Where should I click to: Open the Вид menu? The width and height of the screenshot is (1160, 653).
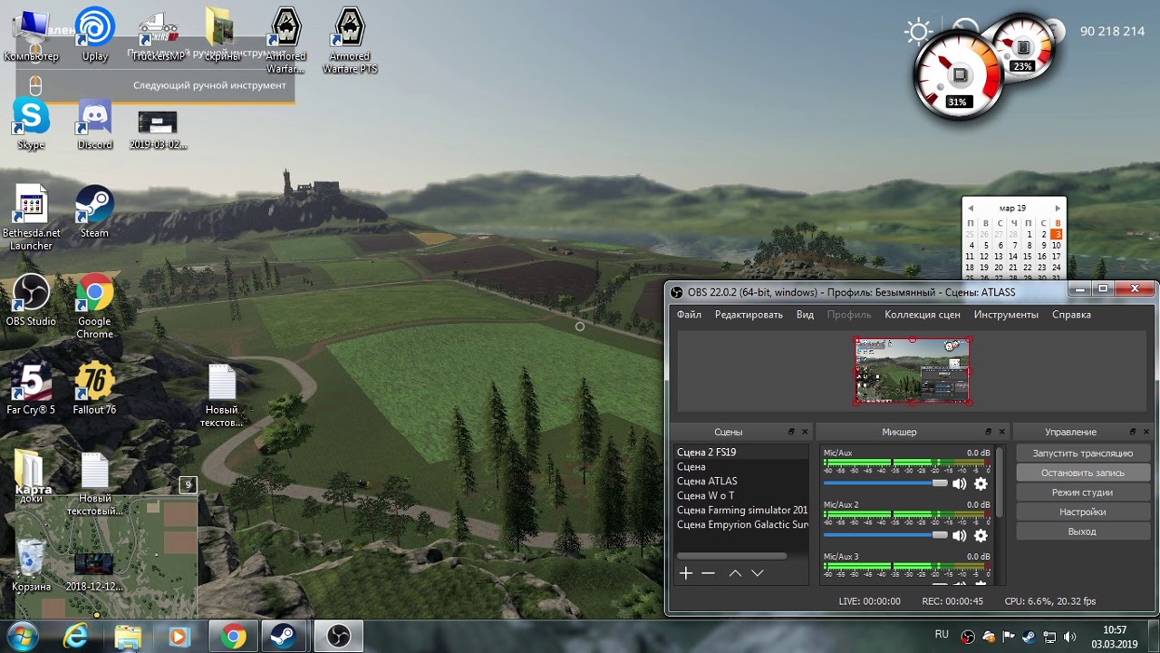[805, 315]
